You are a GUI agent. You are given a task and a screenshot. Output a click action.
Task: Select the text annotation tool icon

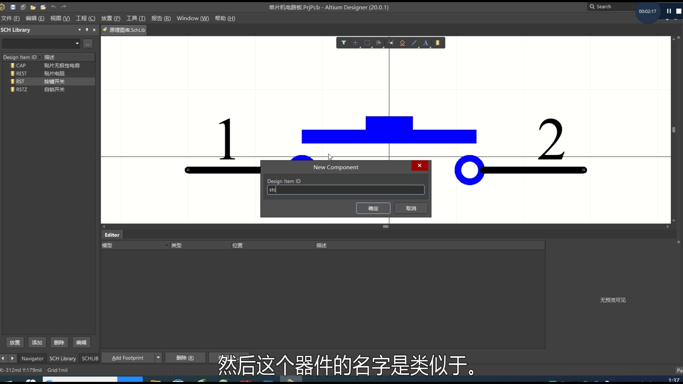coord(425,43)
